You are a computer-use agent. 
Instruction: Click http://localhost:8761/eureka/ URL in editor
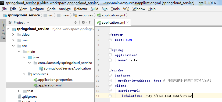pyautogui.click(x=169, y=96)
